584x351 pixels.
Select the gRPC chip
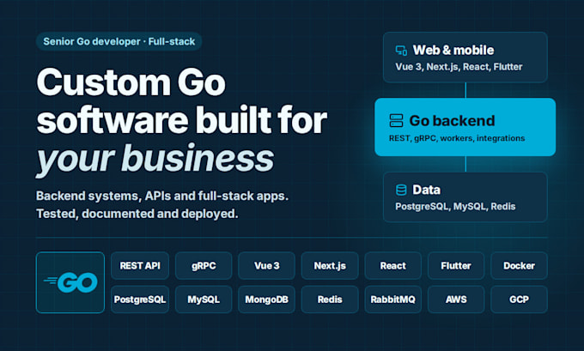[x=204, y=266]
